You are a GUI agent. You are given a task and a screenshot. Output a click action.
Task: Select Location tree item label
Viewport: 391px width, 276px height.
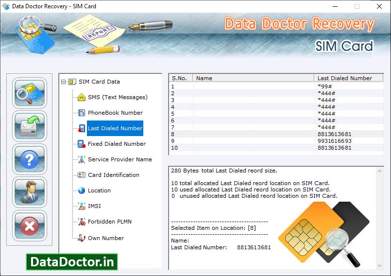(x=99, y=190)
